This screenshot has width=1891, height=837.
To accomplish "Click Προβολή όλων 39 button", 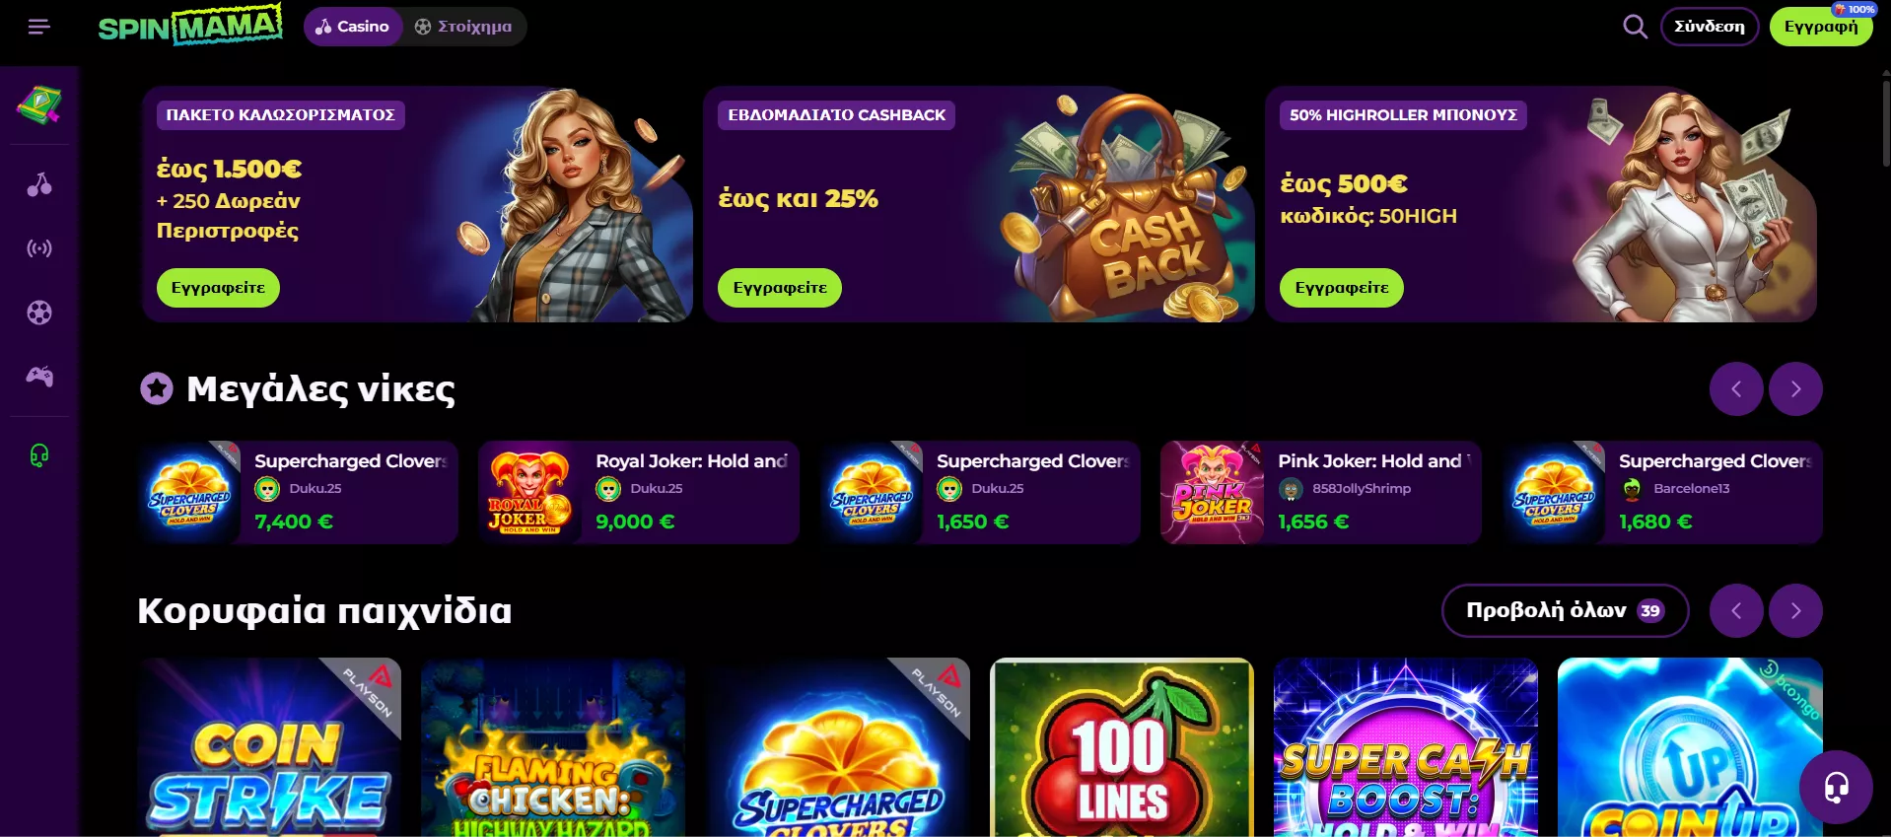I will click(1565, 610).
